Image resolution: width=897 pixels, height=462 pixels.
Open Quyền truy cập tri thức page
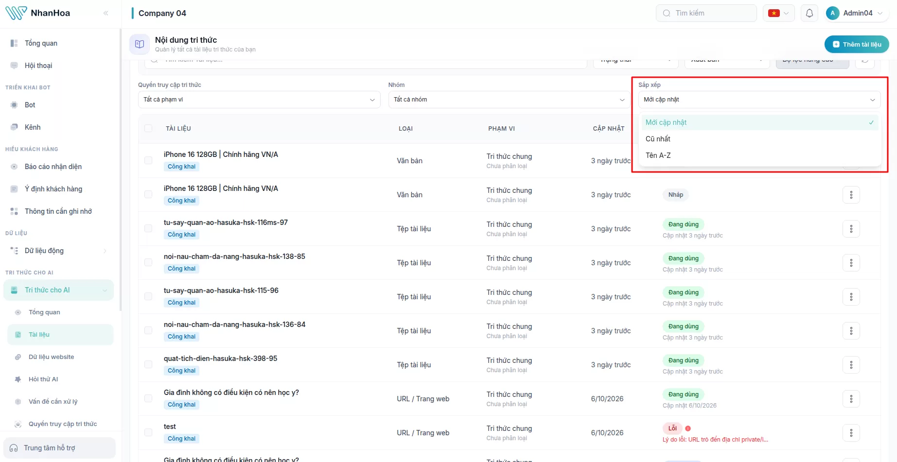coord(60,424)
